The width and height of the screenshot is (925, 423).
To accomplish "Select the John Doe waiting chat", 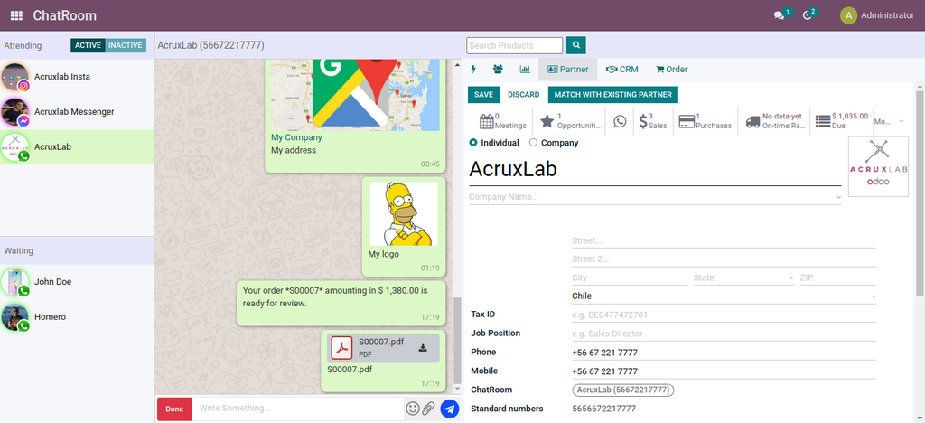I will point(78,282).
